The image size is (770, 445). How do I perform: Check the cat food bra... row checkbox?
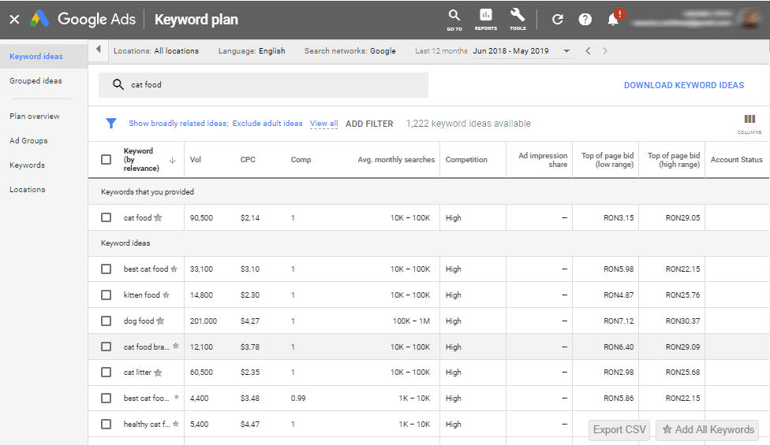[106, 347]
